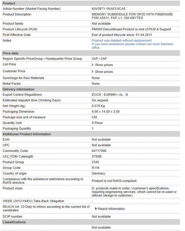Show prices for List Price
The image size is (185, 231).
[x=104, y=65]
